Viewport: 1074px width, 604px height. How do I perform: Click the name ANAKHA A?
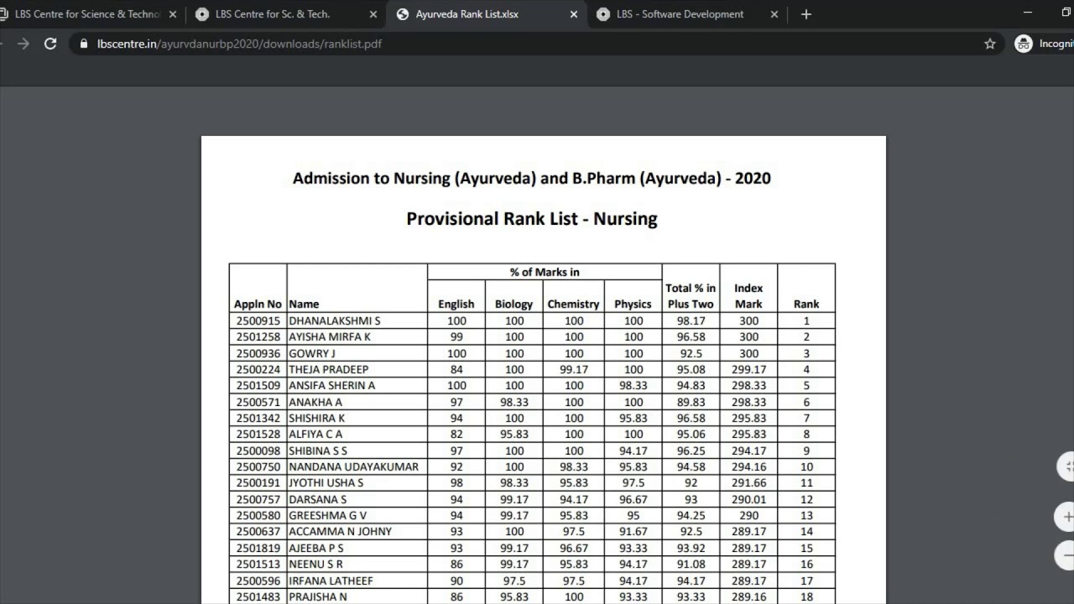(315, 402)
